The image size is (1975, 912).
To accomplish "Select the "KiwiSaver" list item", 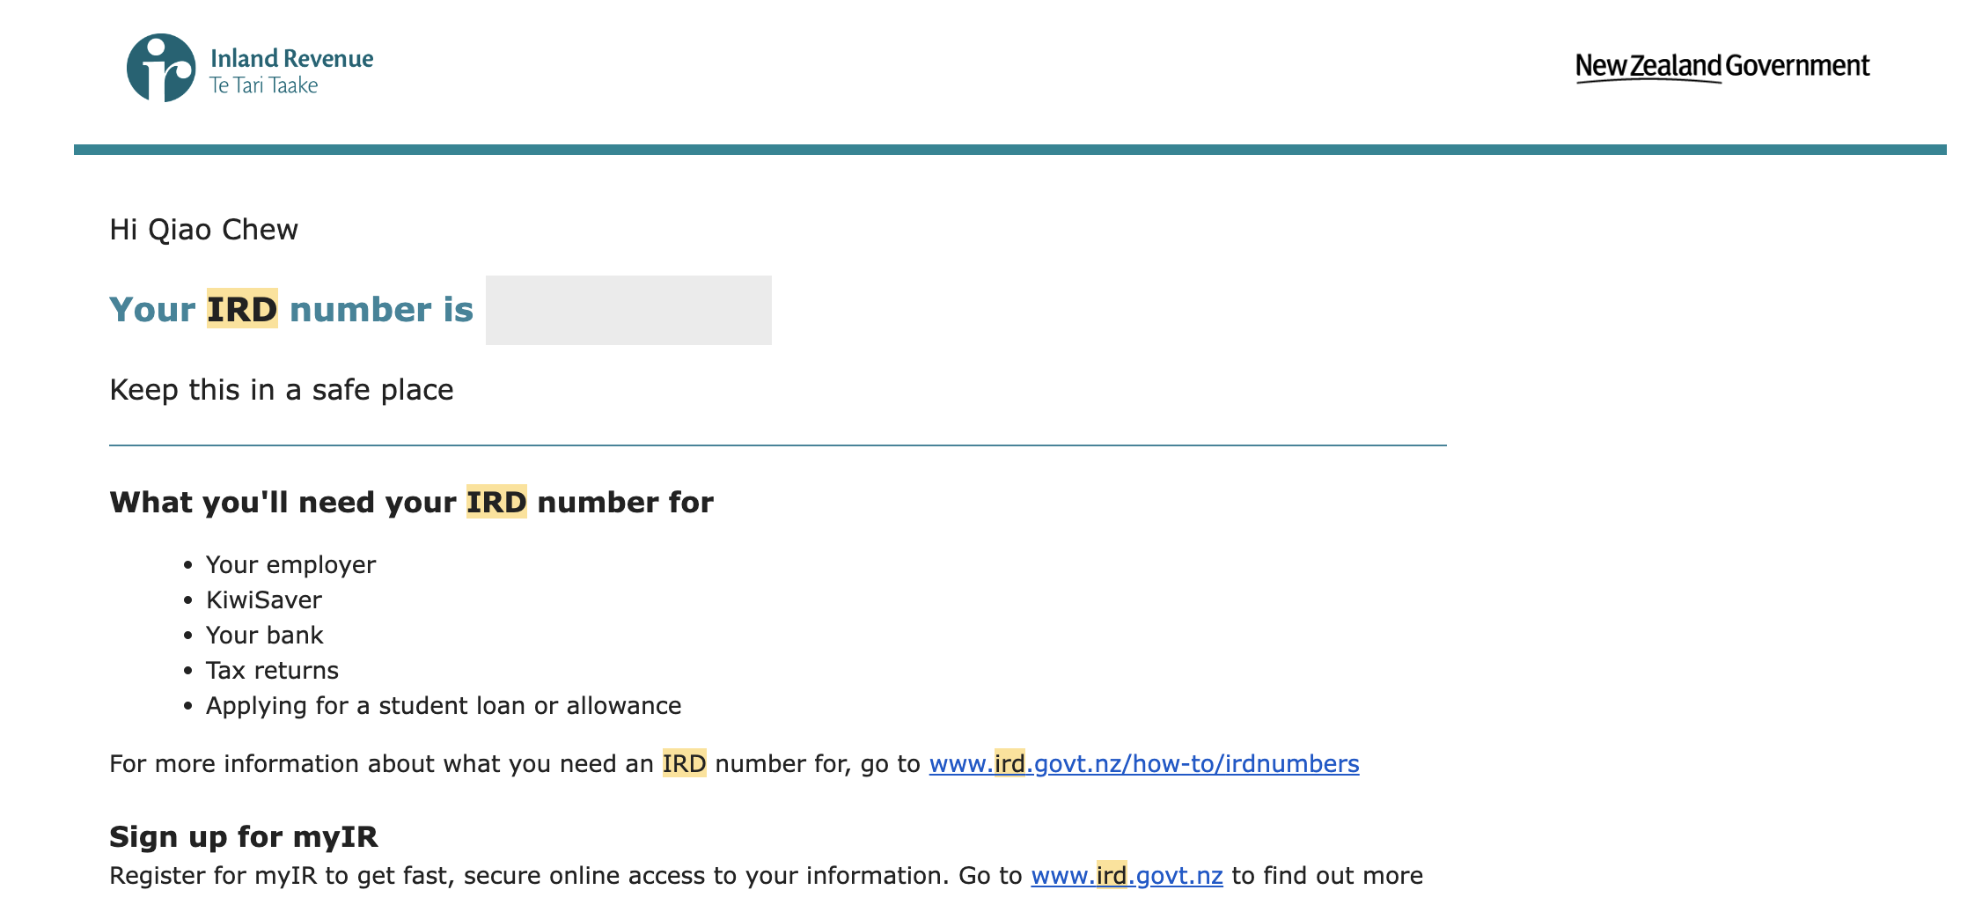I will coord(264,600).
